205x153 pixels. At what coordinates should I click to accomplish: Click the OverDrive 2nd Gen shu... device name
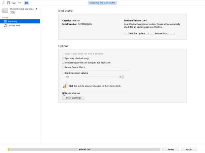point(22,9)
